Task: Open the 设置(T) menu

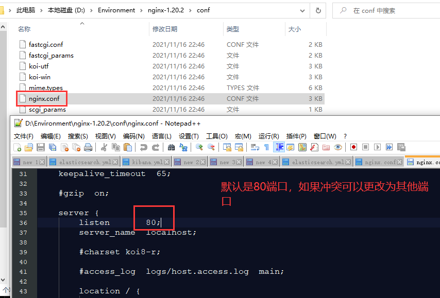Action: coord(189,136)
